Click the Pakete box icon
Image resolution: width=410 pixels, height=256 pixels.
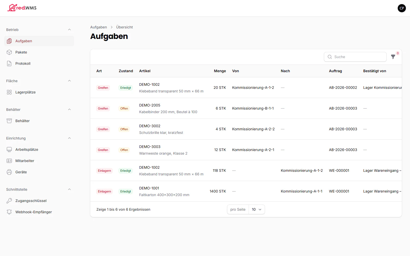click(x=9, y=52)
